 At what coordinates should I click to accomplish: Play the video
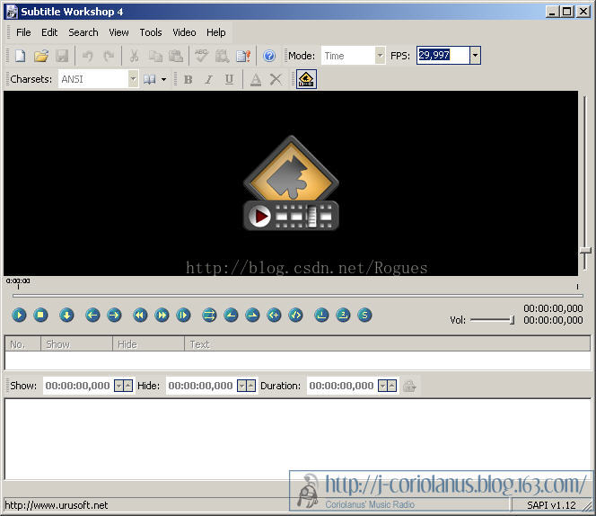pyautogui.click(x=19, y=315)
